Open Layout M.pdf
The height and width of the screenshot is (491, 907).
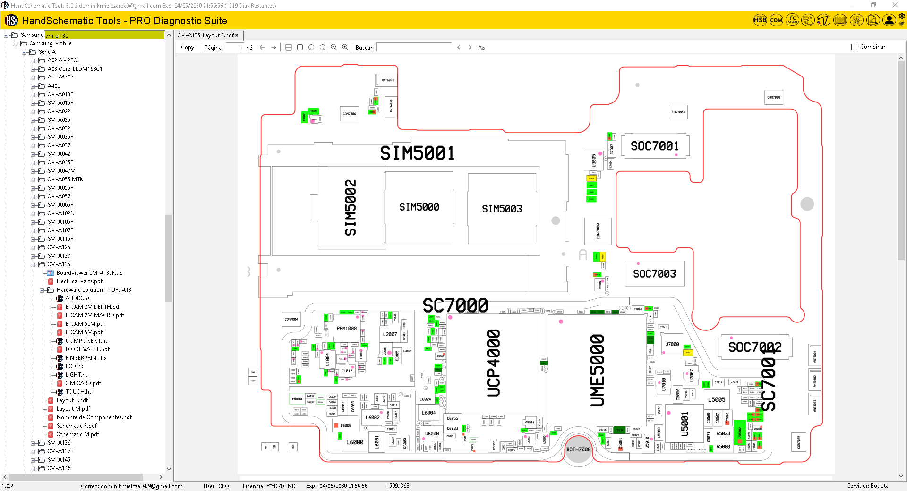[73, 409]
